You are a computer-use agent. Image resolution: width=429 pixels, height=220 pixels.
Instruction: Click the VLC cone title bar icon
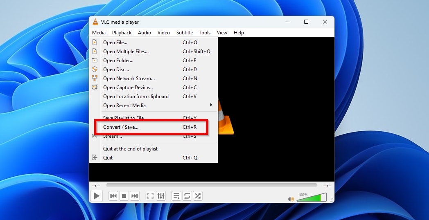pos(95,22)
